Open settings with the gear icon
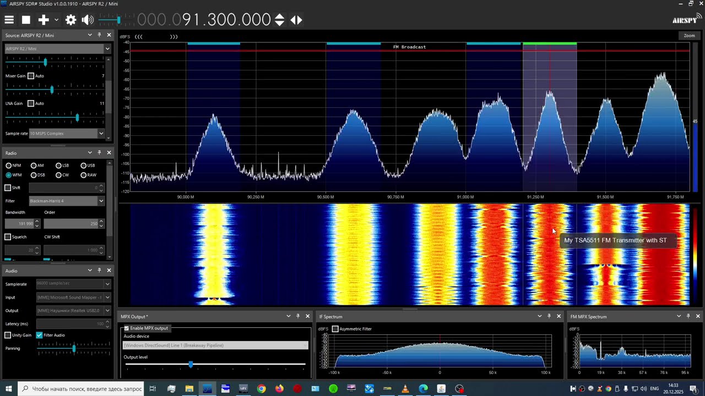 (70, 20)
